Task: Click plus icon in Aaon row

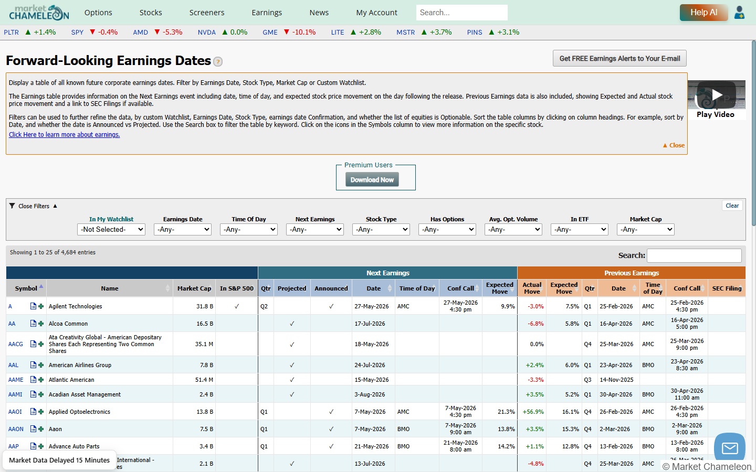Action: pyautogui.click(x=41, y=429)
